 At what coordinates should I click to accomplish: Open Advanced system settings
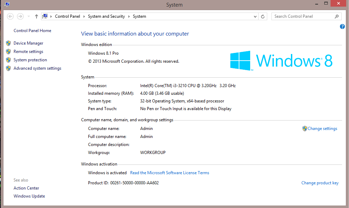click(x=37, y=68)
